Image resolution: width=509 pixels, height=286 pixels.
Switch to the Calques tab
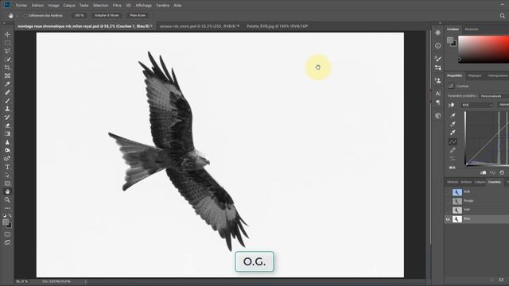pyautogui.click(x=480, y=182)
